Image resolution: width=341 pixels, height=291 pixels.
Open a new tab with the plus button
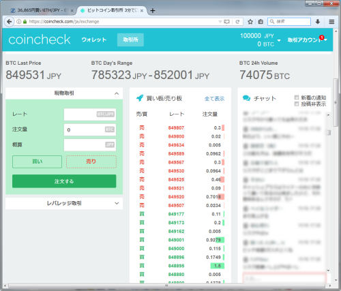[x=153, y=11]
